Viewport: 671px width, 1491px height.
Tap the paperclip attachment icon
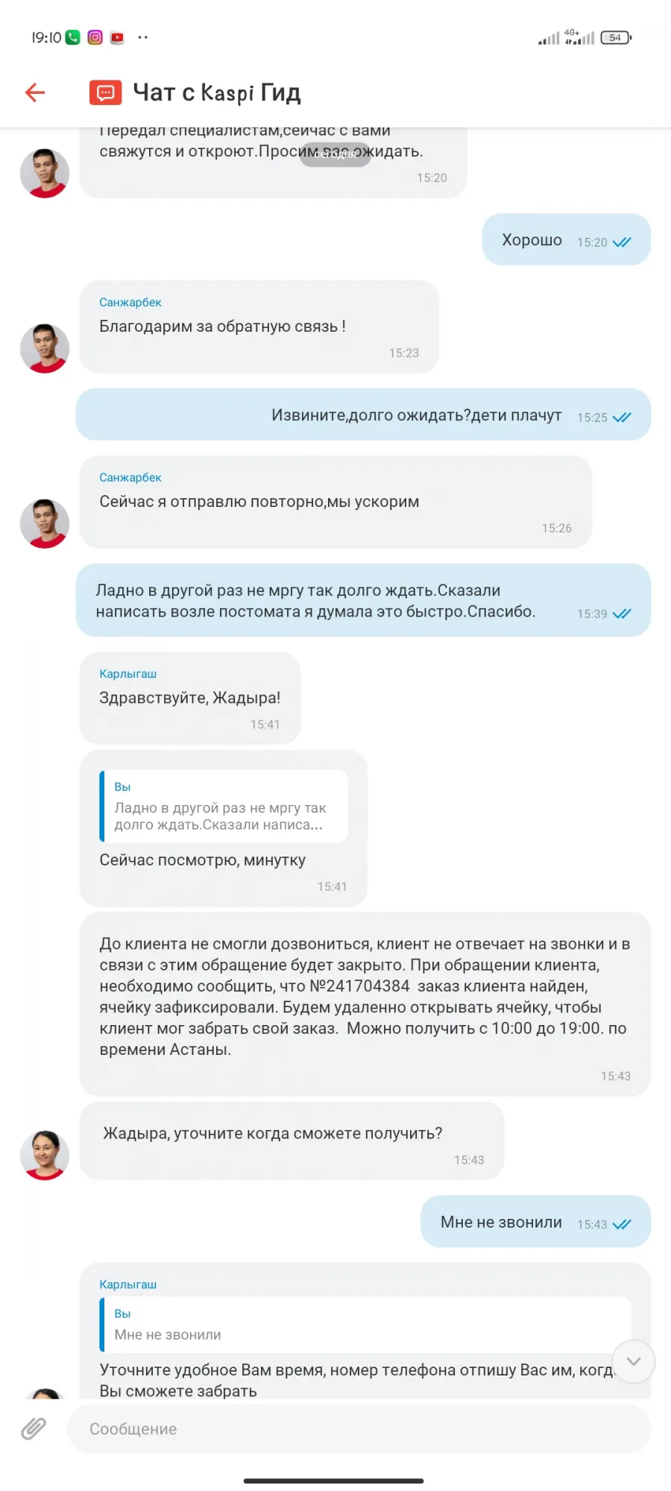(34, 1428)
